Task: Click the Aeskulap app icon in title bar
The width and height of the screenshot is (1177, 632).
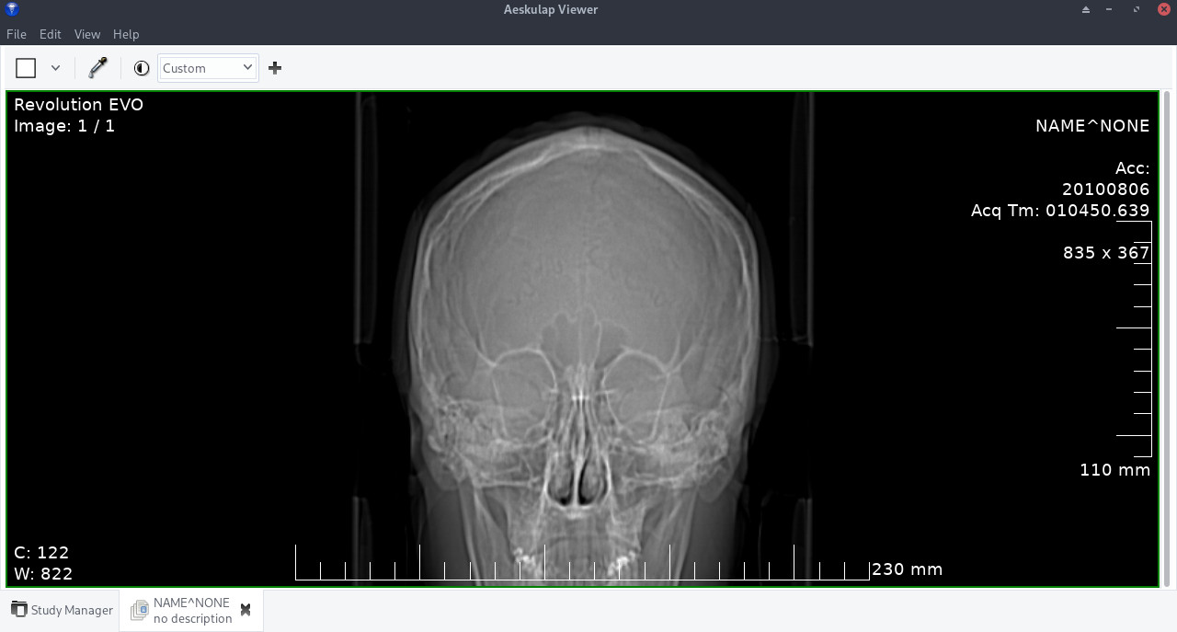Action: click(12, 9)
